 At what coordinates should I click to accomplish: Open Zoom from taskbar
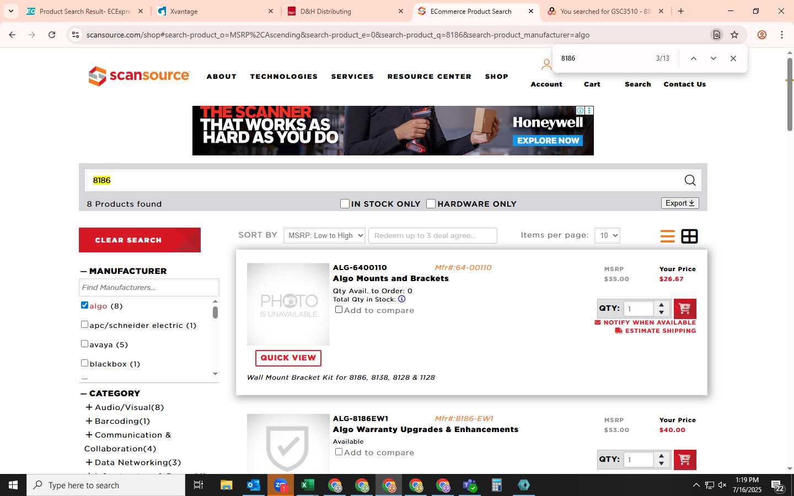pos(281,485)
